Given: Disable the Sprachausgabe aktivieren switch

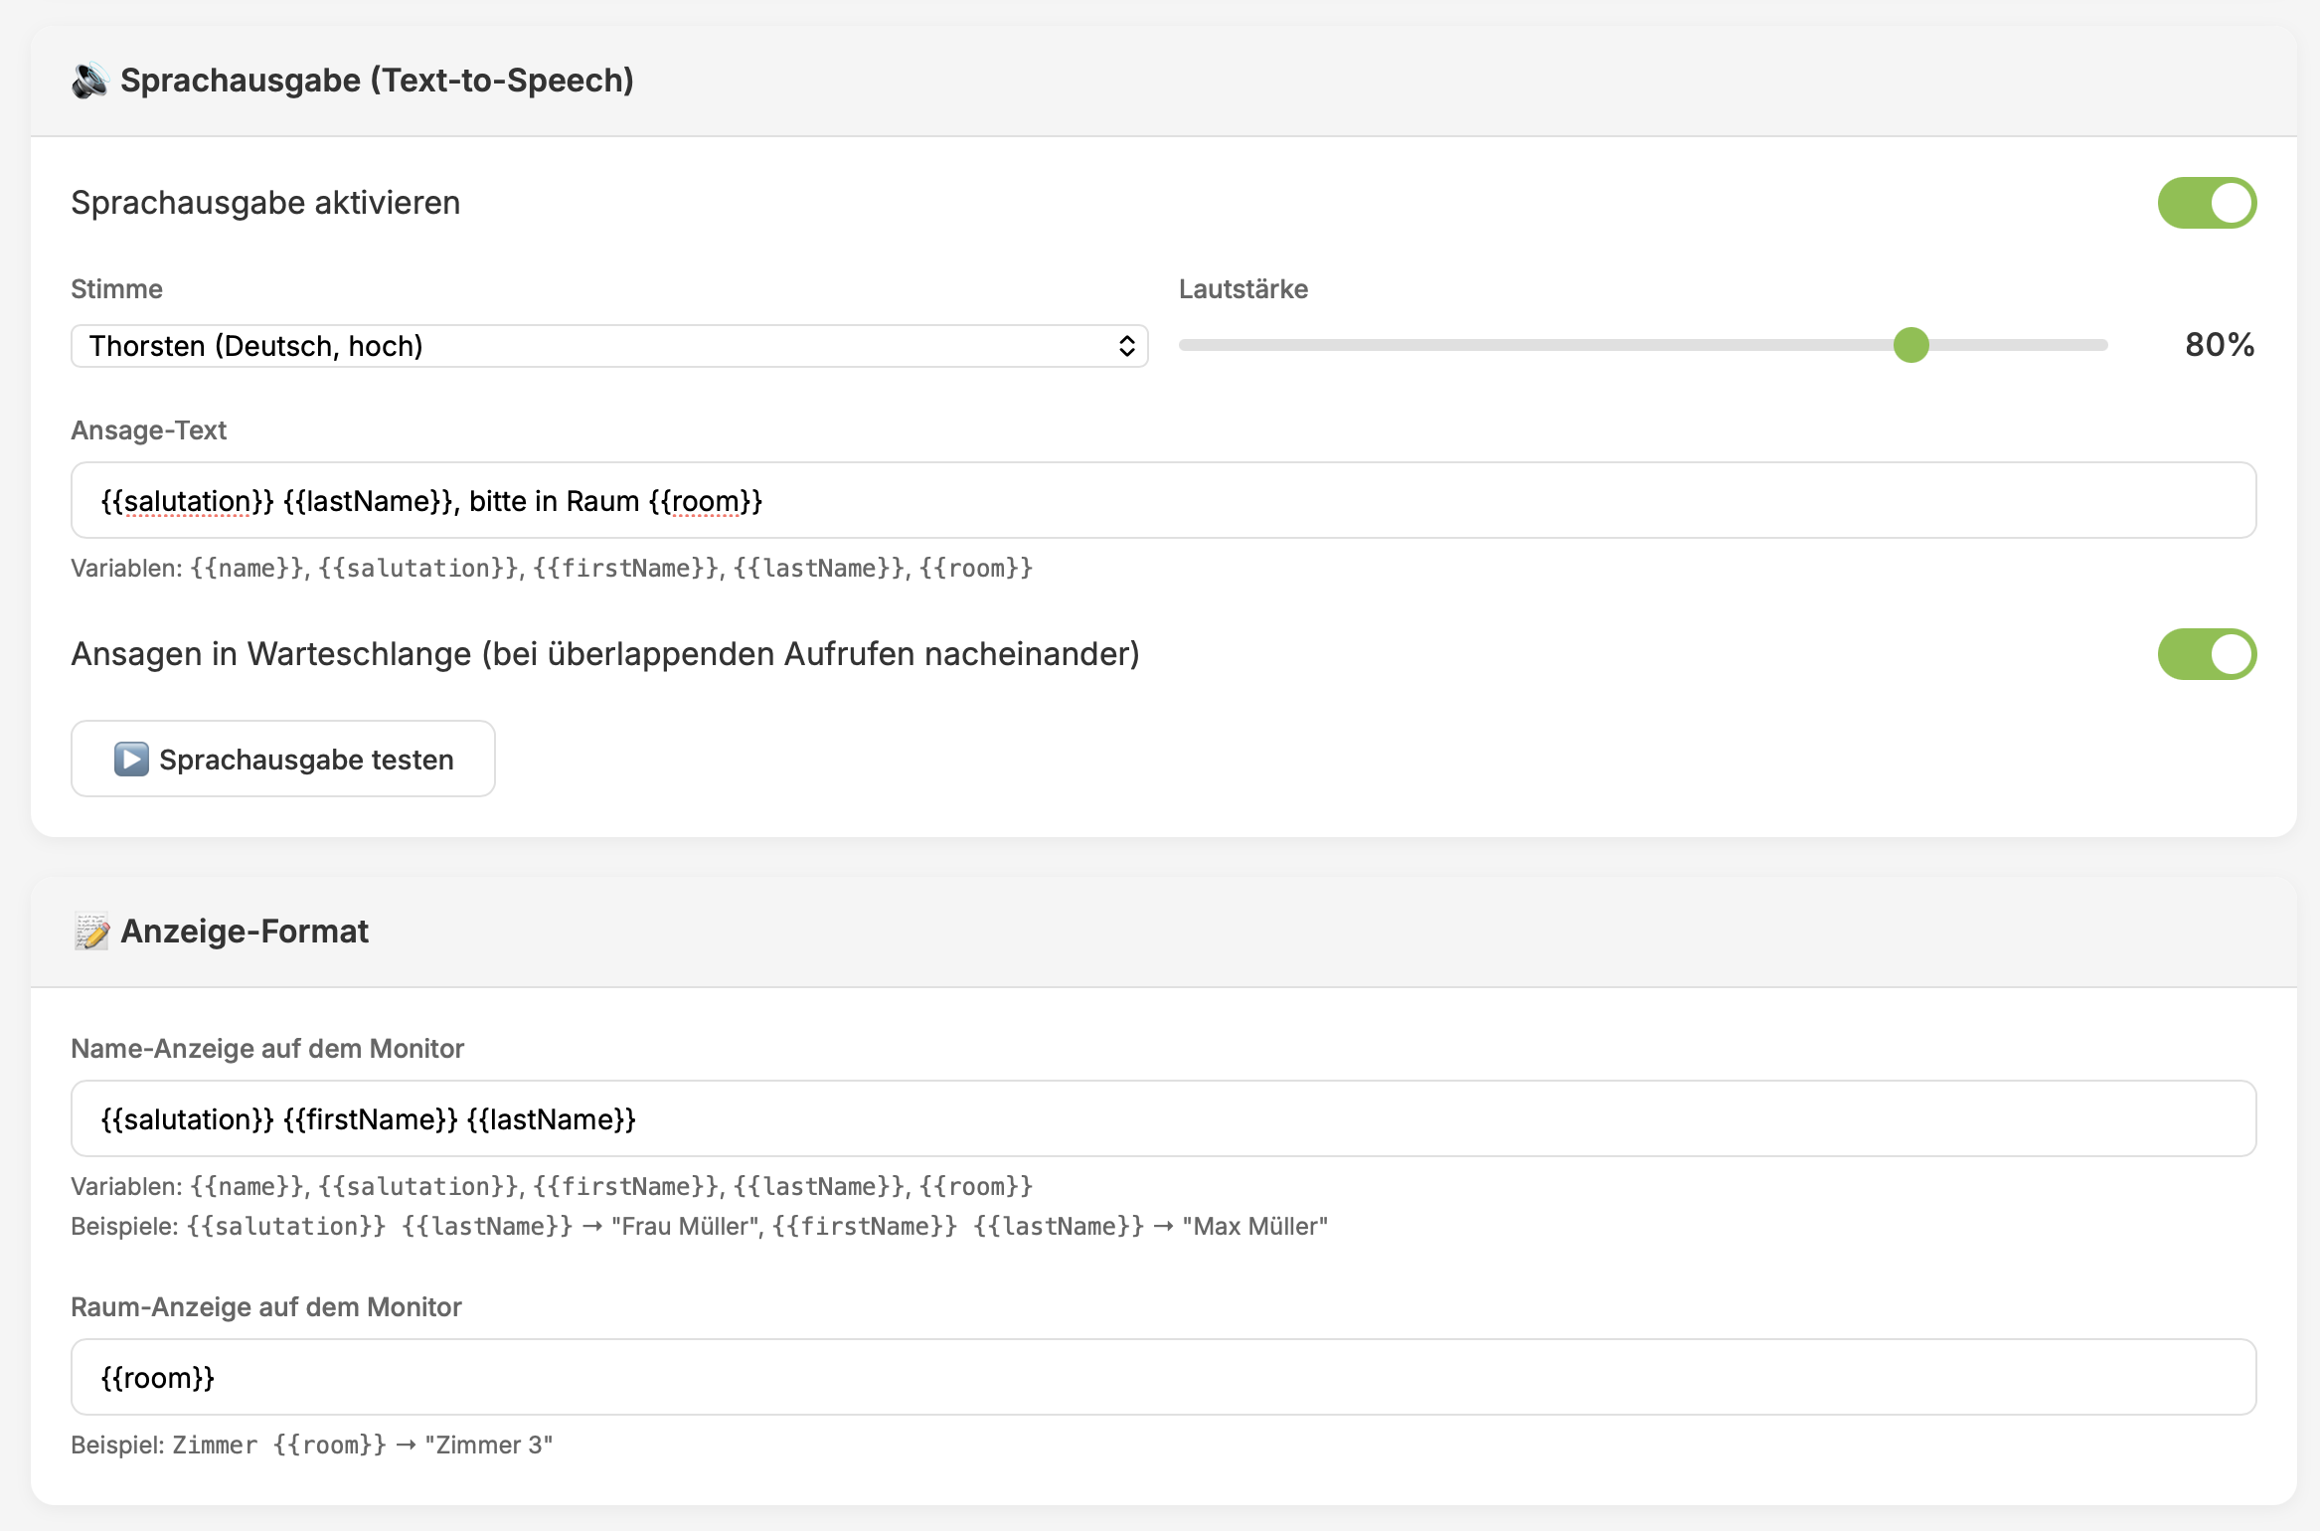Looking at the screenshot, I should click(x=2207, y=203).
